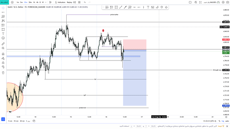
Task: Toggle stay in drawing mode
Action: (3, 59)
